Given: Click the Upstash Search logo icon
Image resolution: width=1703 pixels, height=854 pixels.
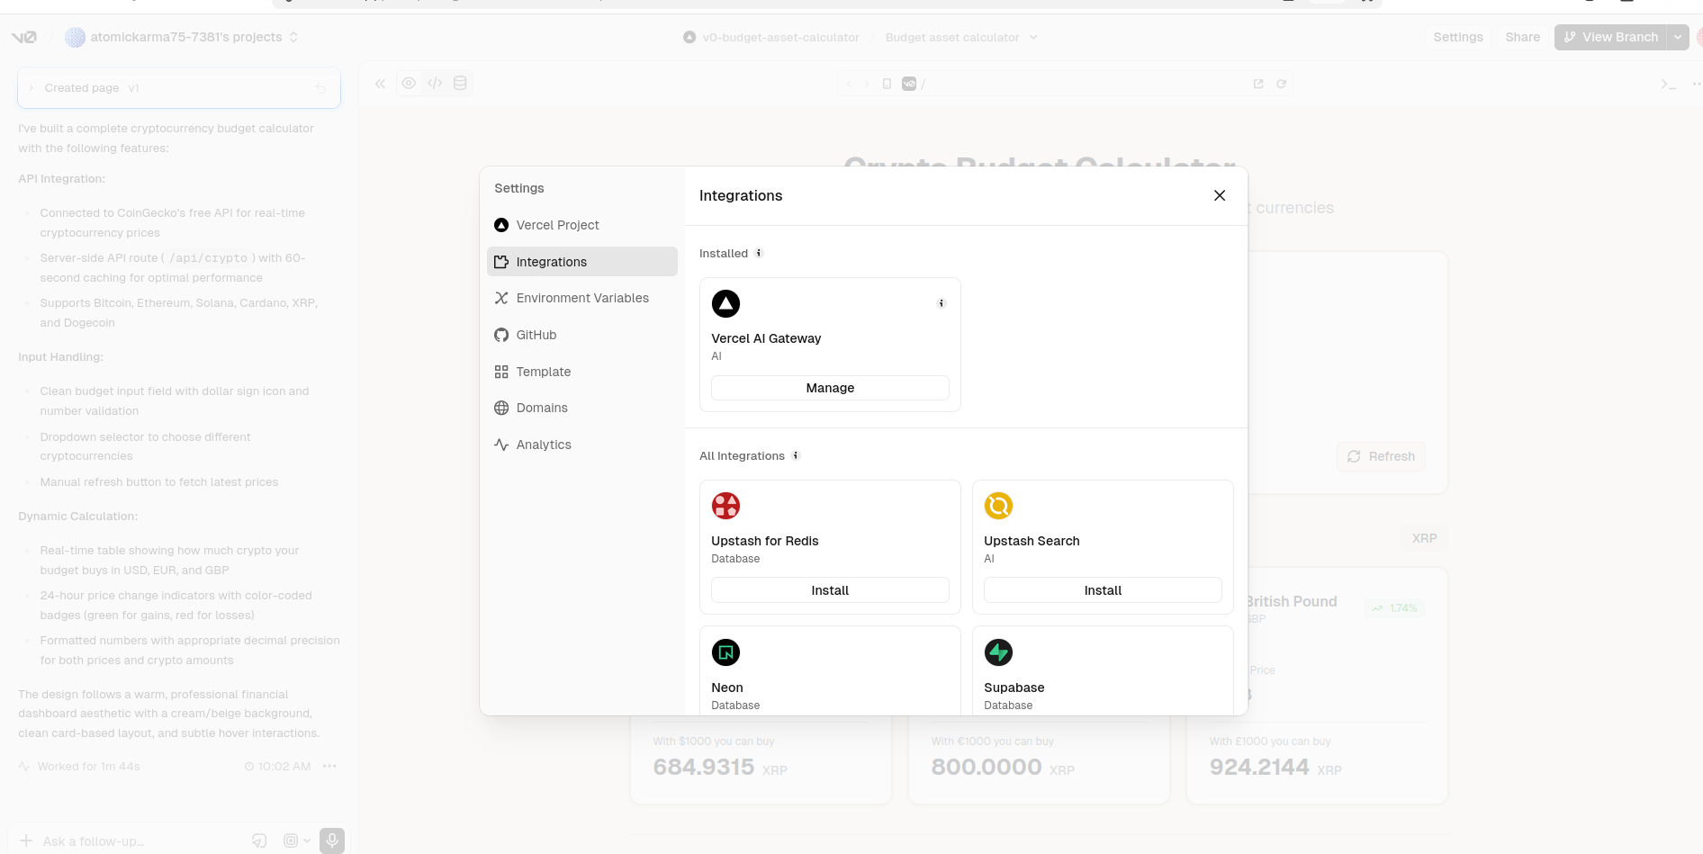Looking at the screenshot, I should [x=998, y=506].
